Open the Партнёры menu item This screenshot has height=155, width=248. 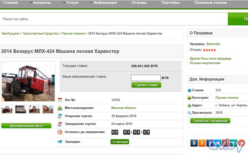pyautogui.click(x=170, y=2)
